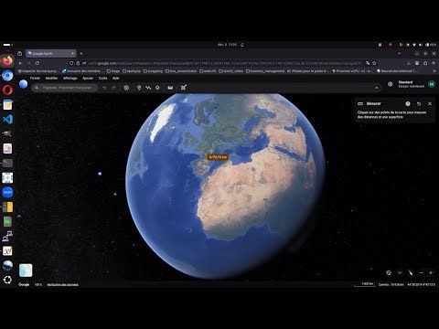
Task: Open Zoom from the dock
Action: tap(7, 192)
